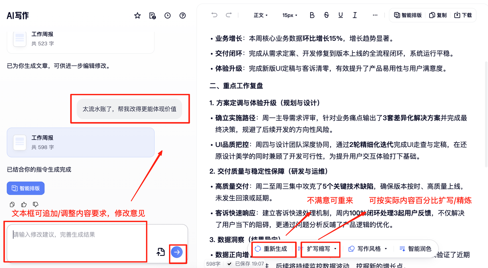The image size is (488, 268).
Task: Click 智能排版 in the top toolbar
Action: (408, 15)
